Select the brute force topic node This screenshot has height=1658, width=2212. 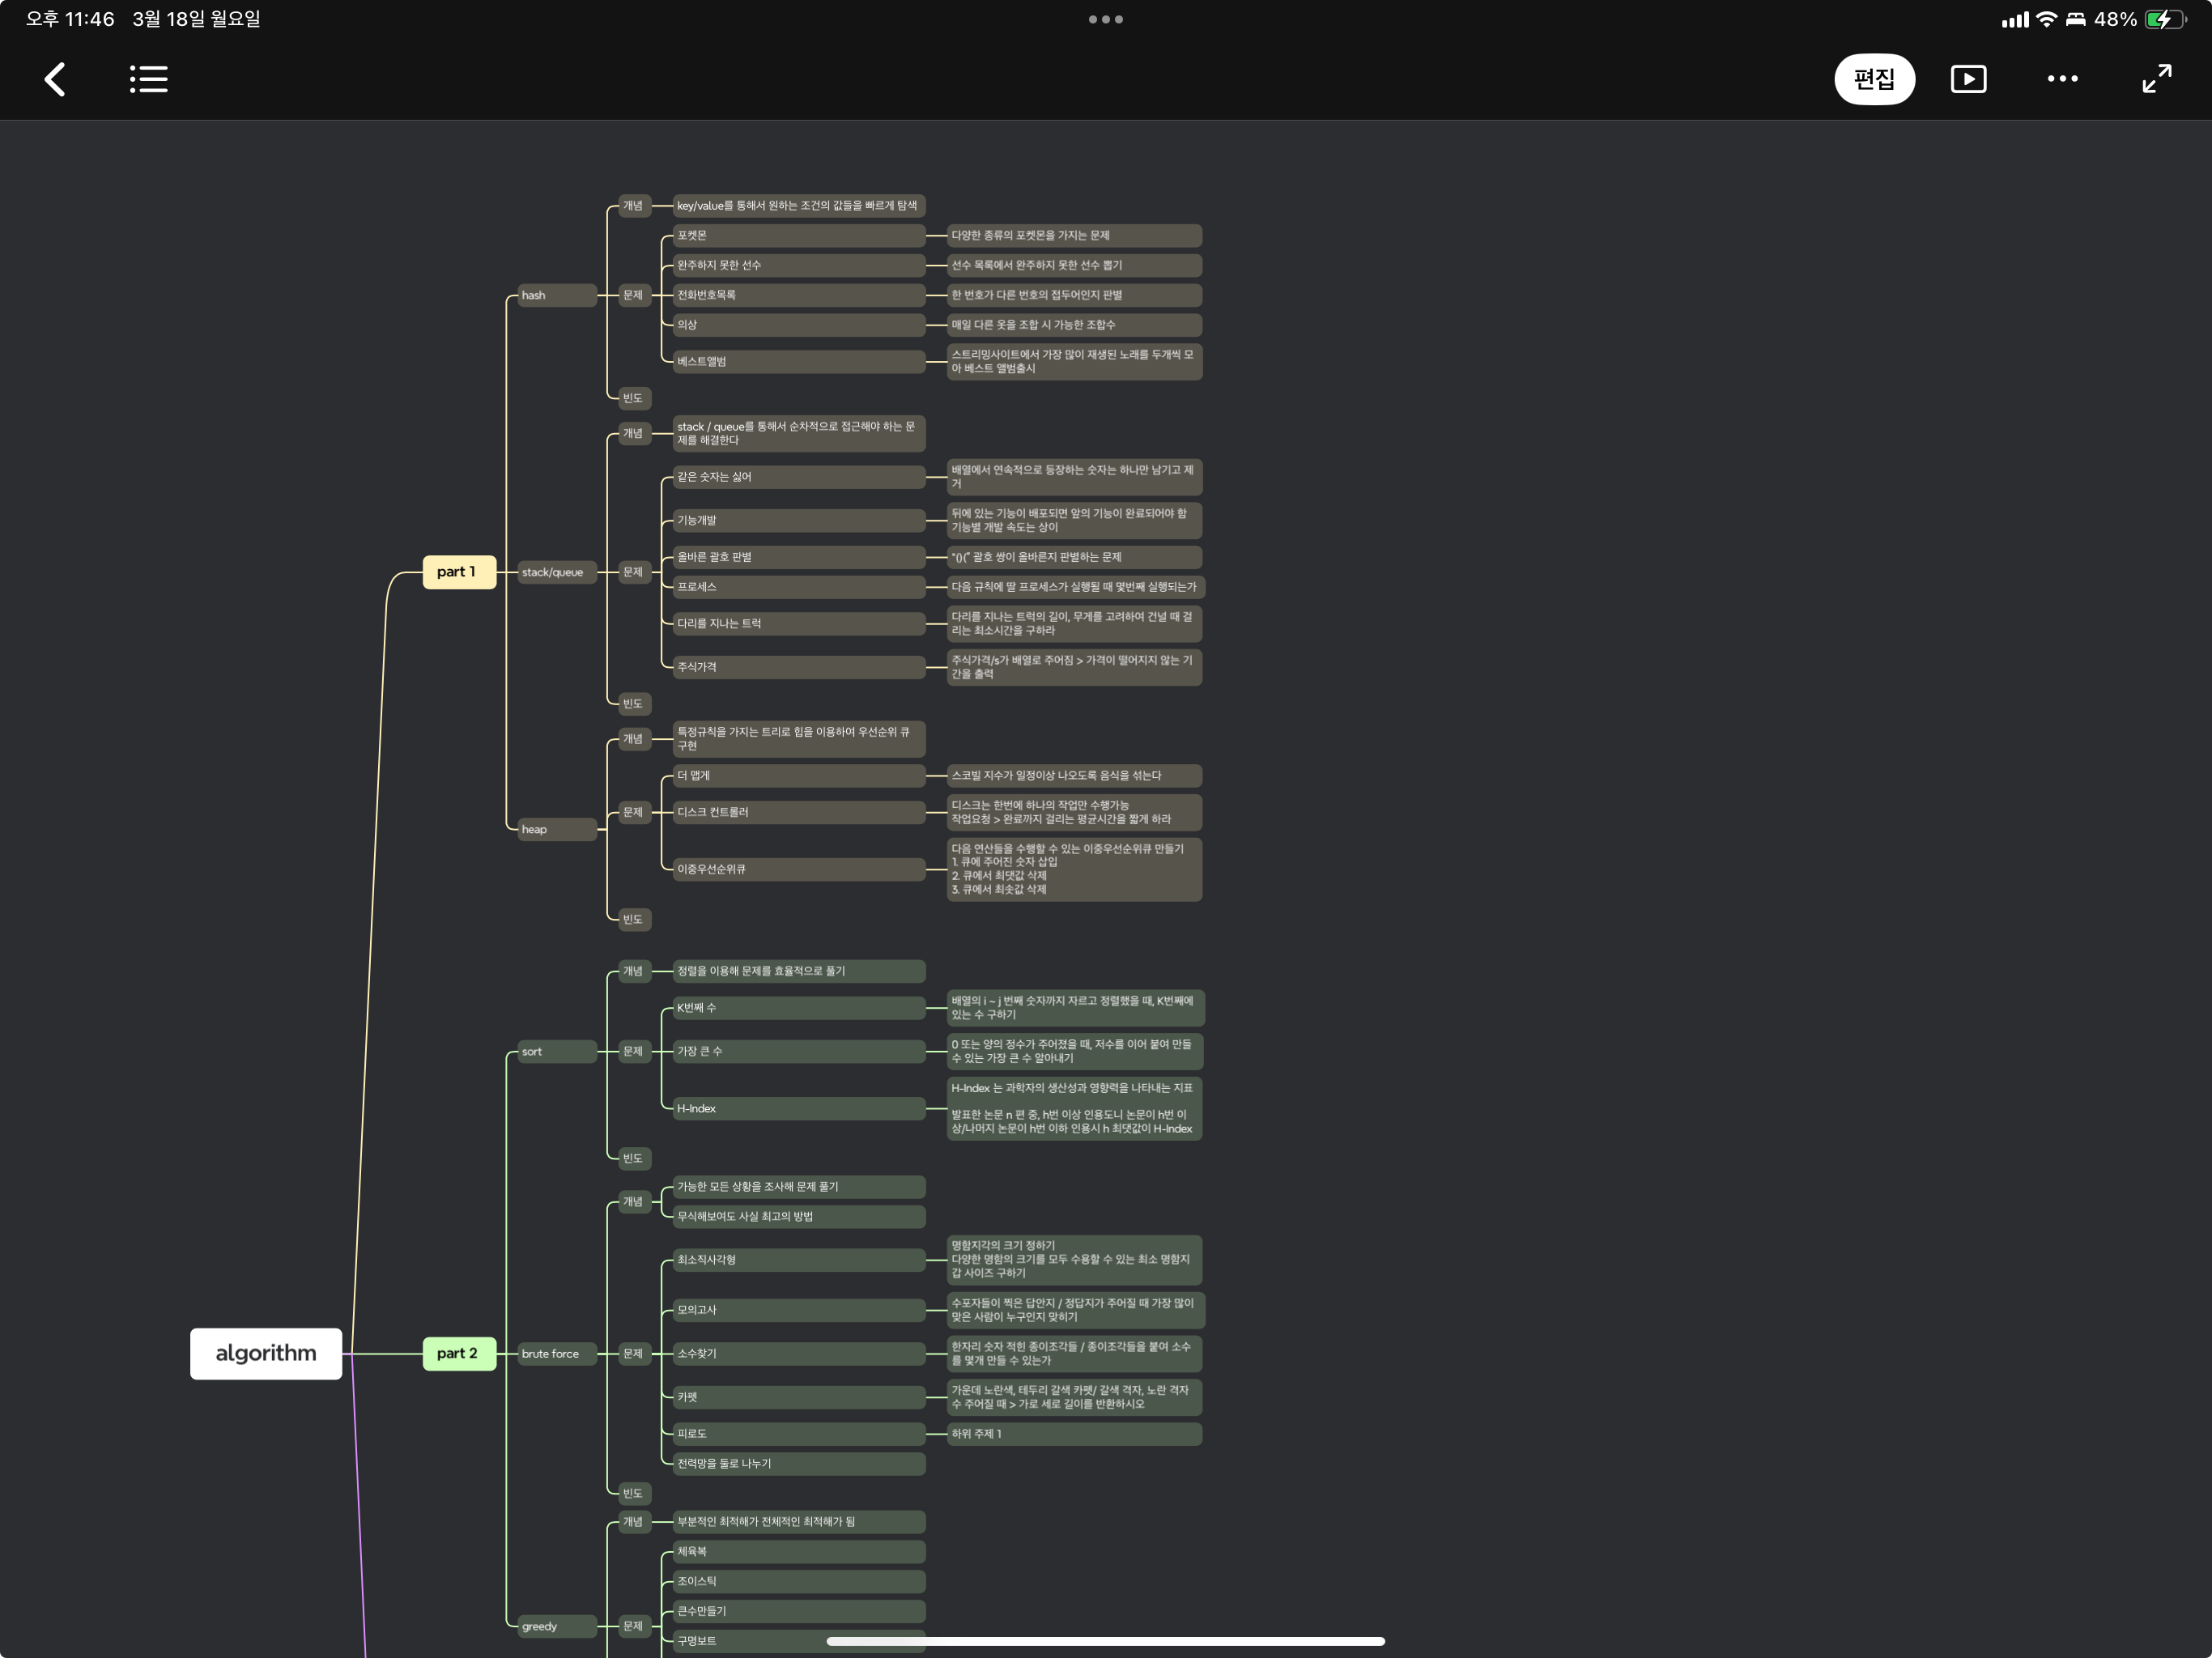(x=557, y=1353)
